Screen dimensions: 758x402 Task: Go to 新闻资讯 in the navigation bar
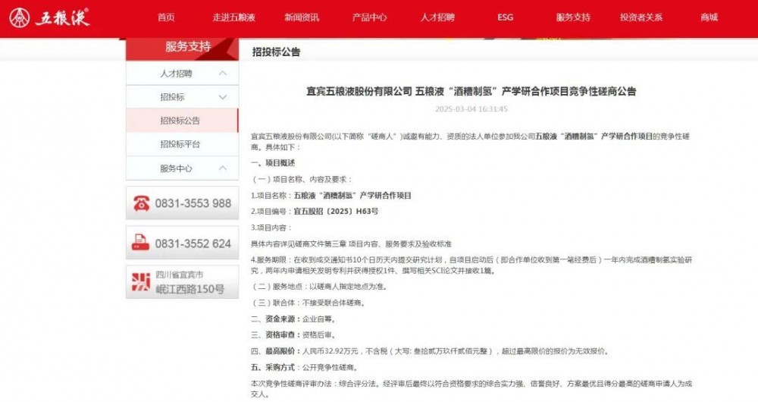[x=302, y=17]
